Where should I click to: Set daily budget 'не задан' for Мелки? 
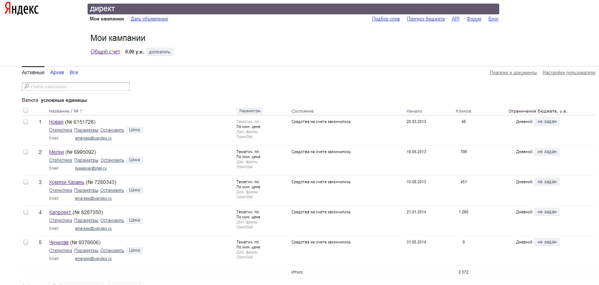[547, 152]
